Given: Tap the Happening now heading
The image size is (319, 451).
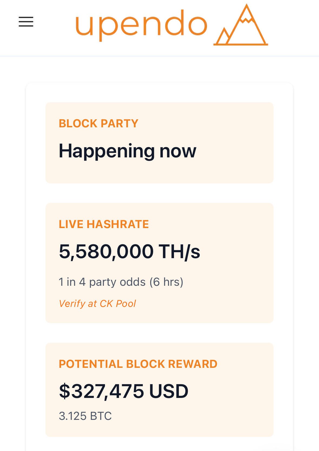Looking at the screenshot, I should click(x=127, y=151).
